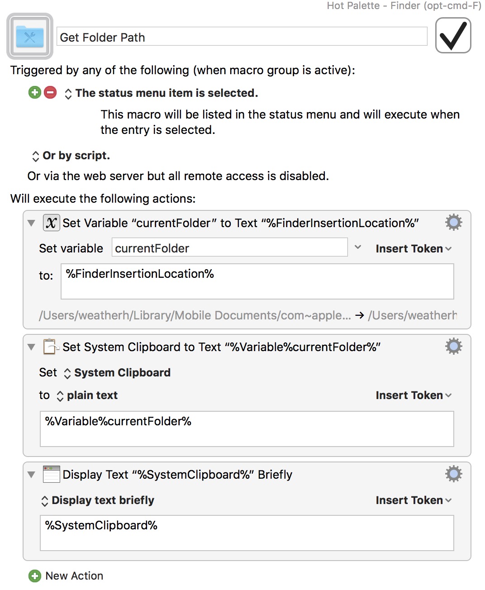Viewport: 485px width, 590px height.
Task: Open gear menu for Set Variable action
Action: click(453, 222)
